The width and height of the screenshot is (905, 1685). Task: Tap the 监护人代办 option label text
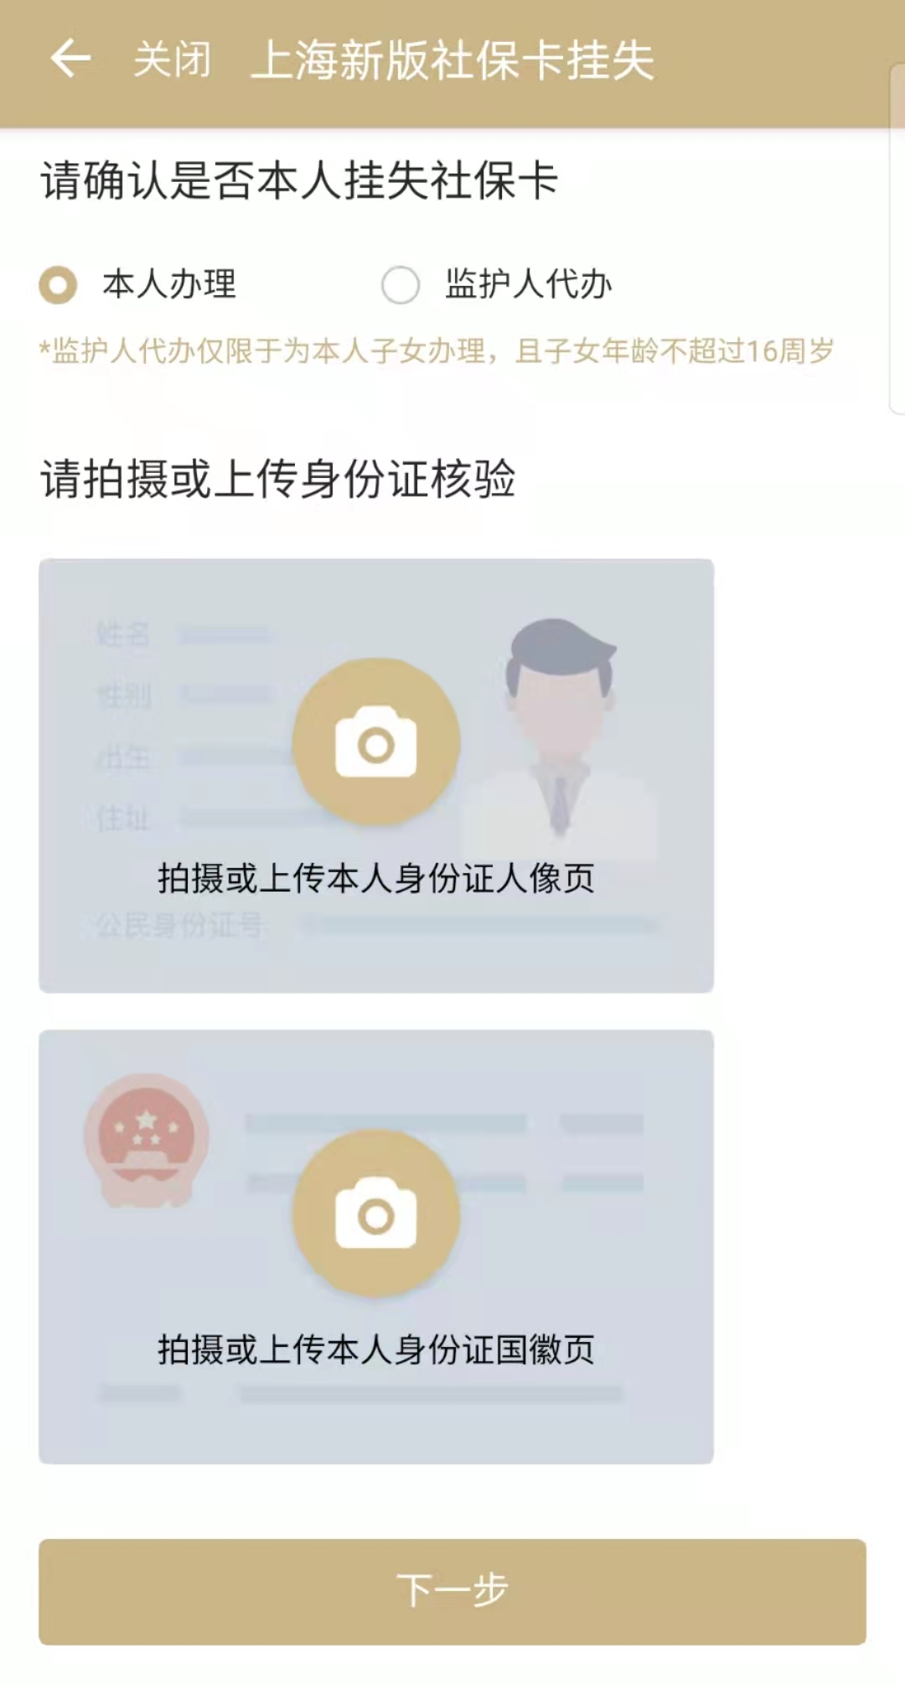(529, 284)
